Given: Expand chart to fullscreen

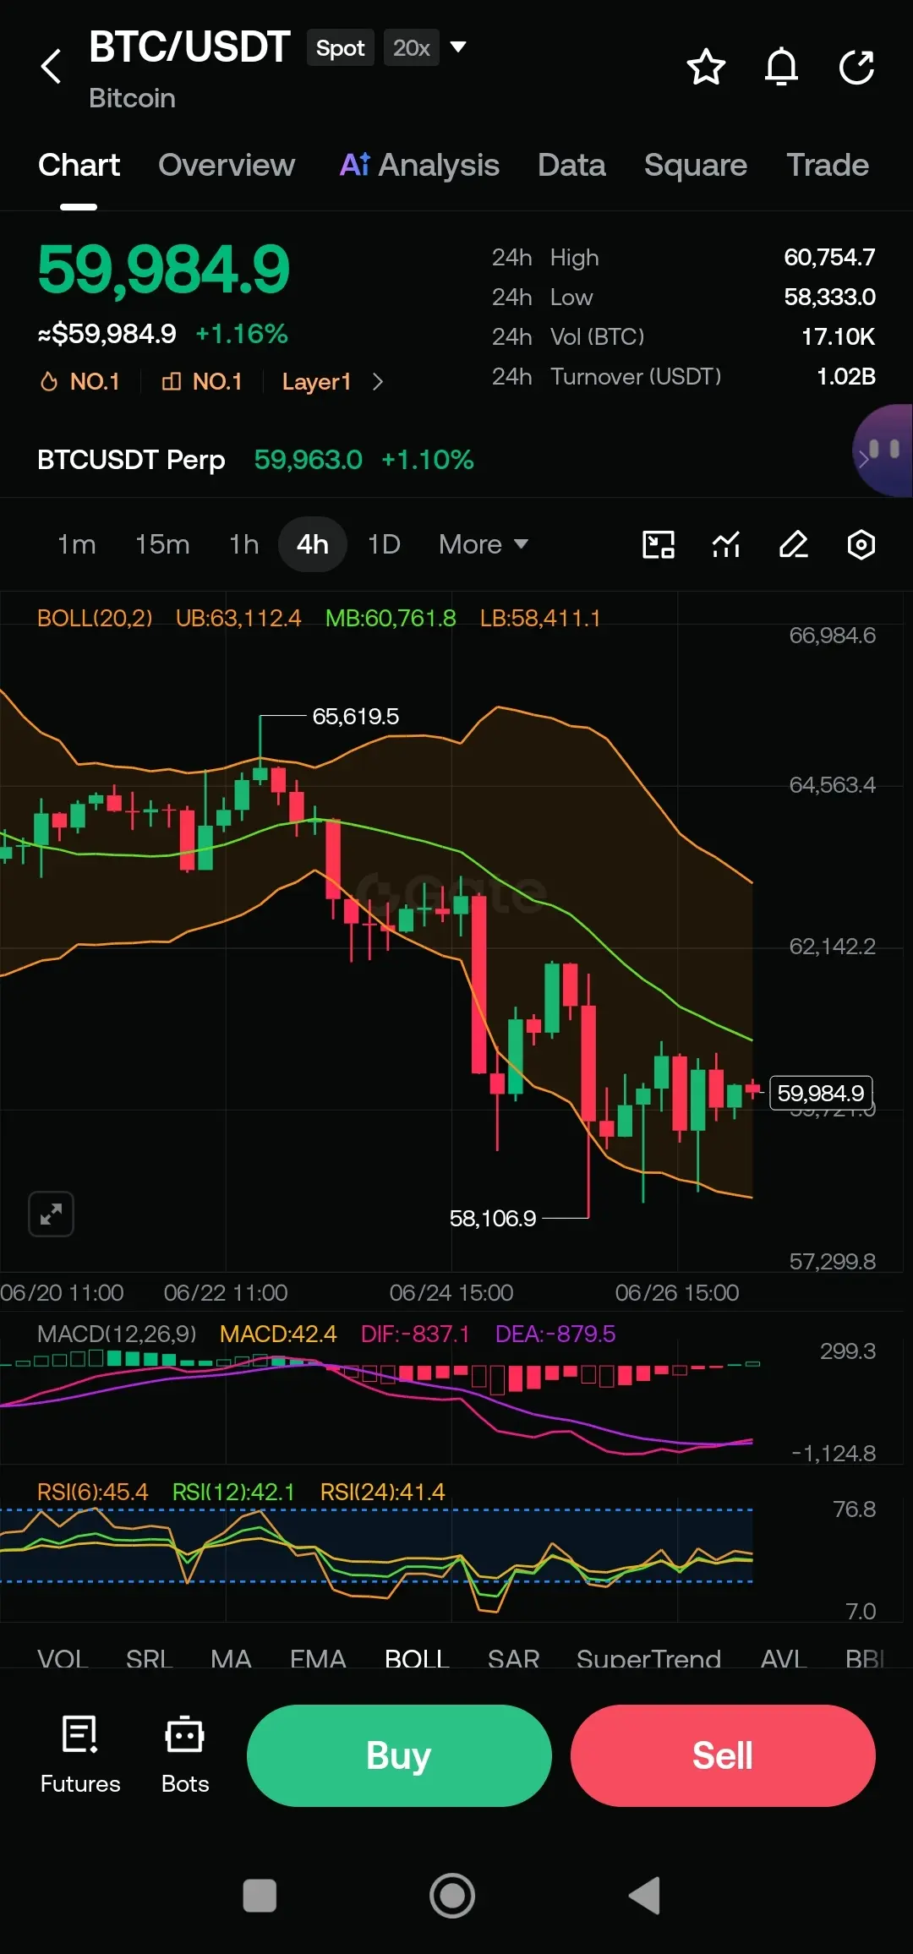Looking at the screenshot, I should coord(51,1214).
